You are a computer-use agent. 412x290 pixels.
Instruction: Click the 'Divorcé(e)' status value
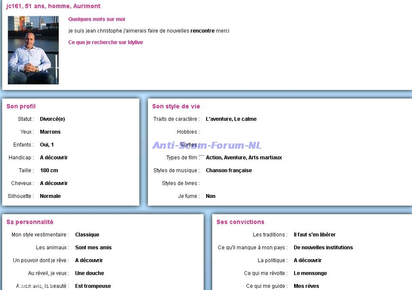(x=52, y=119)
